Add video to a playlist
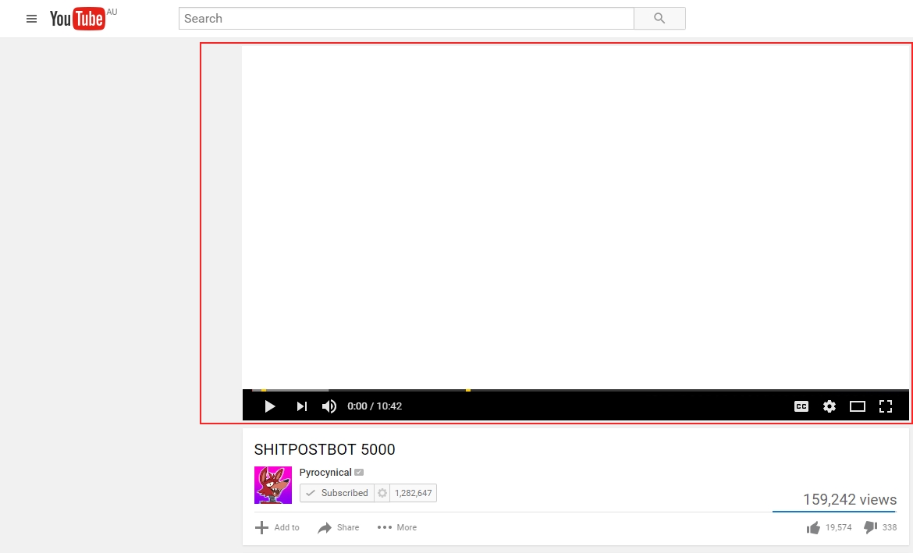The image size is (913, 553). point(277,527)
